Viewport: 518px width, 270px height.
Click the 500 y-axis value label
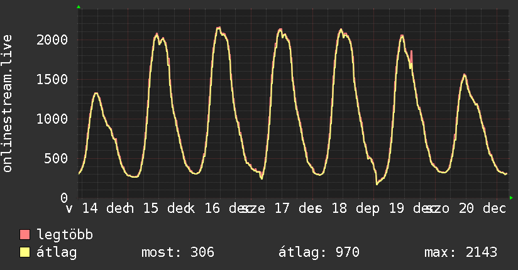56,159
